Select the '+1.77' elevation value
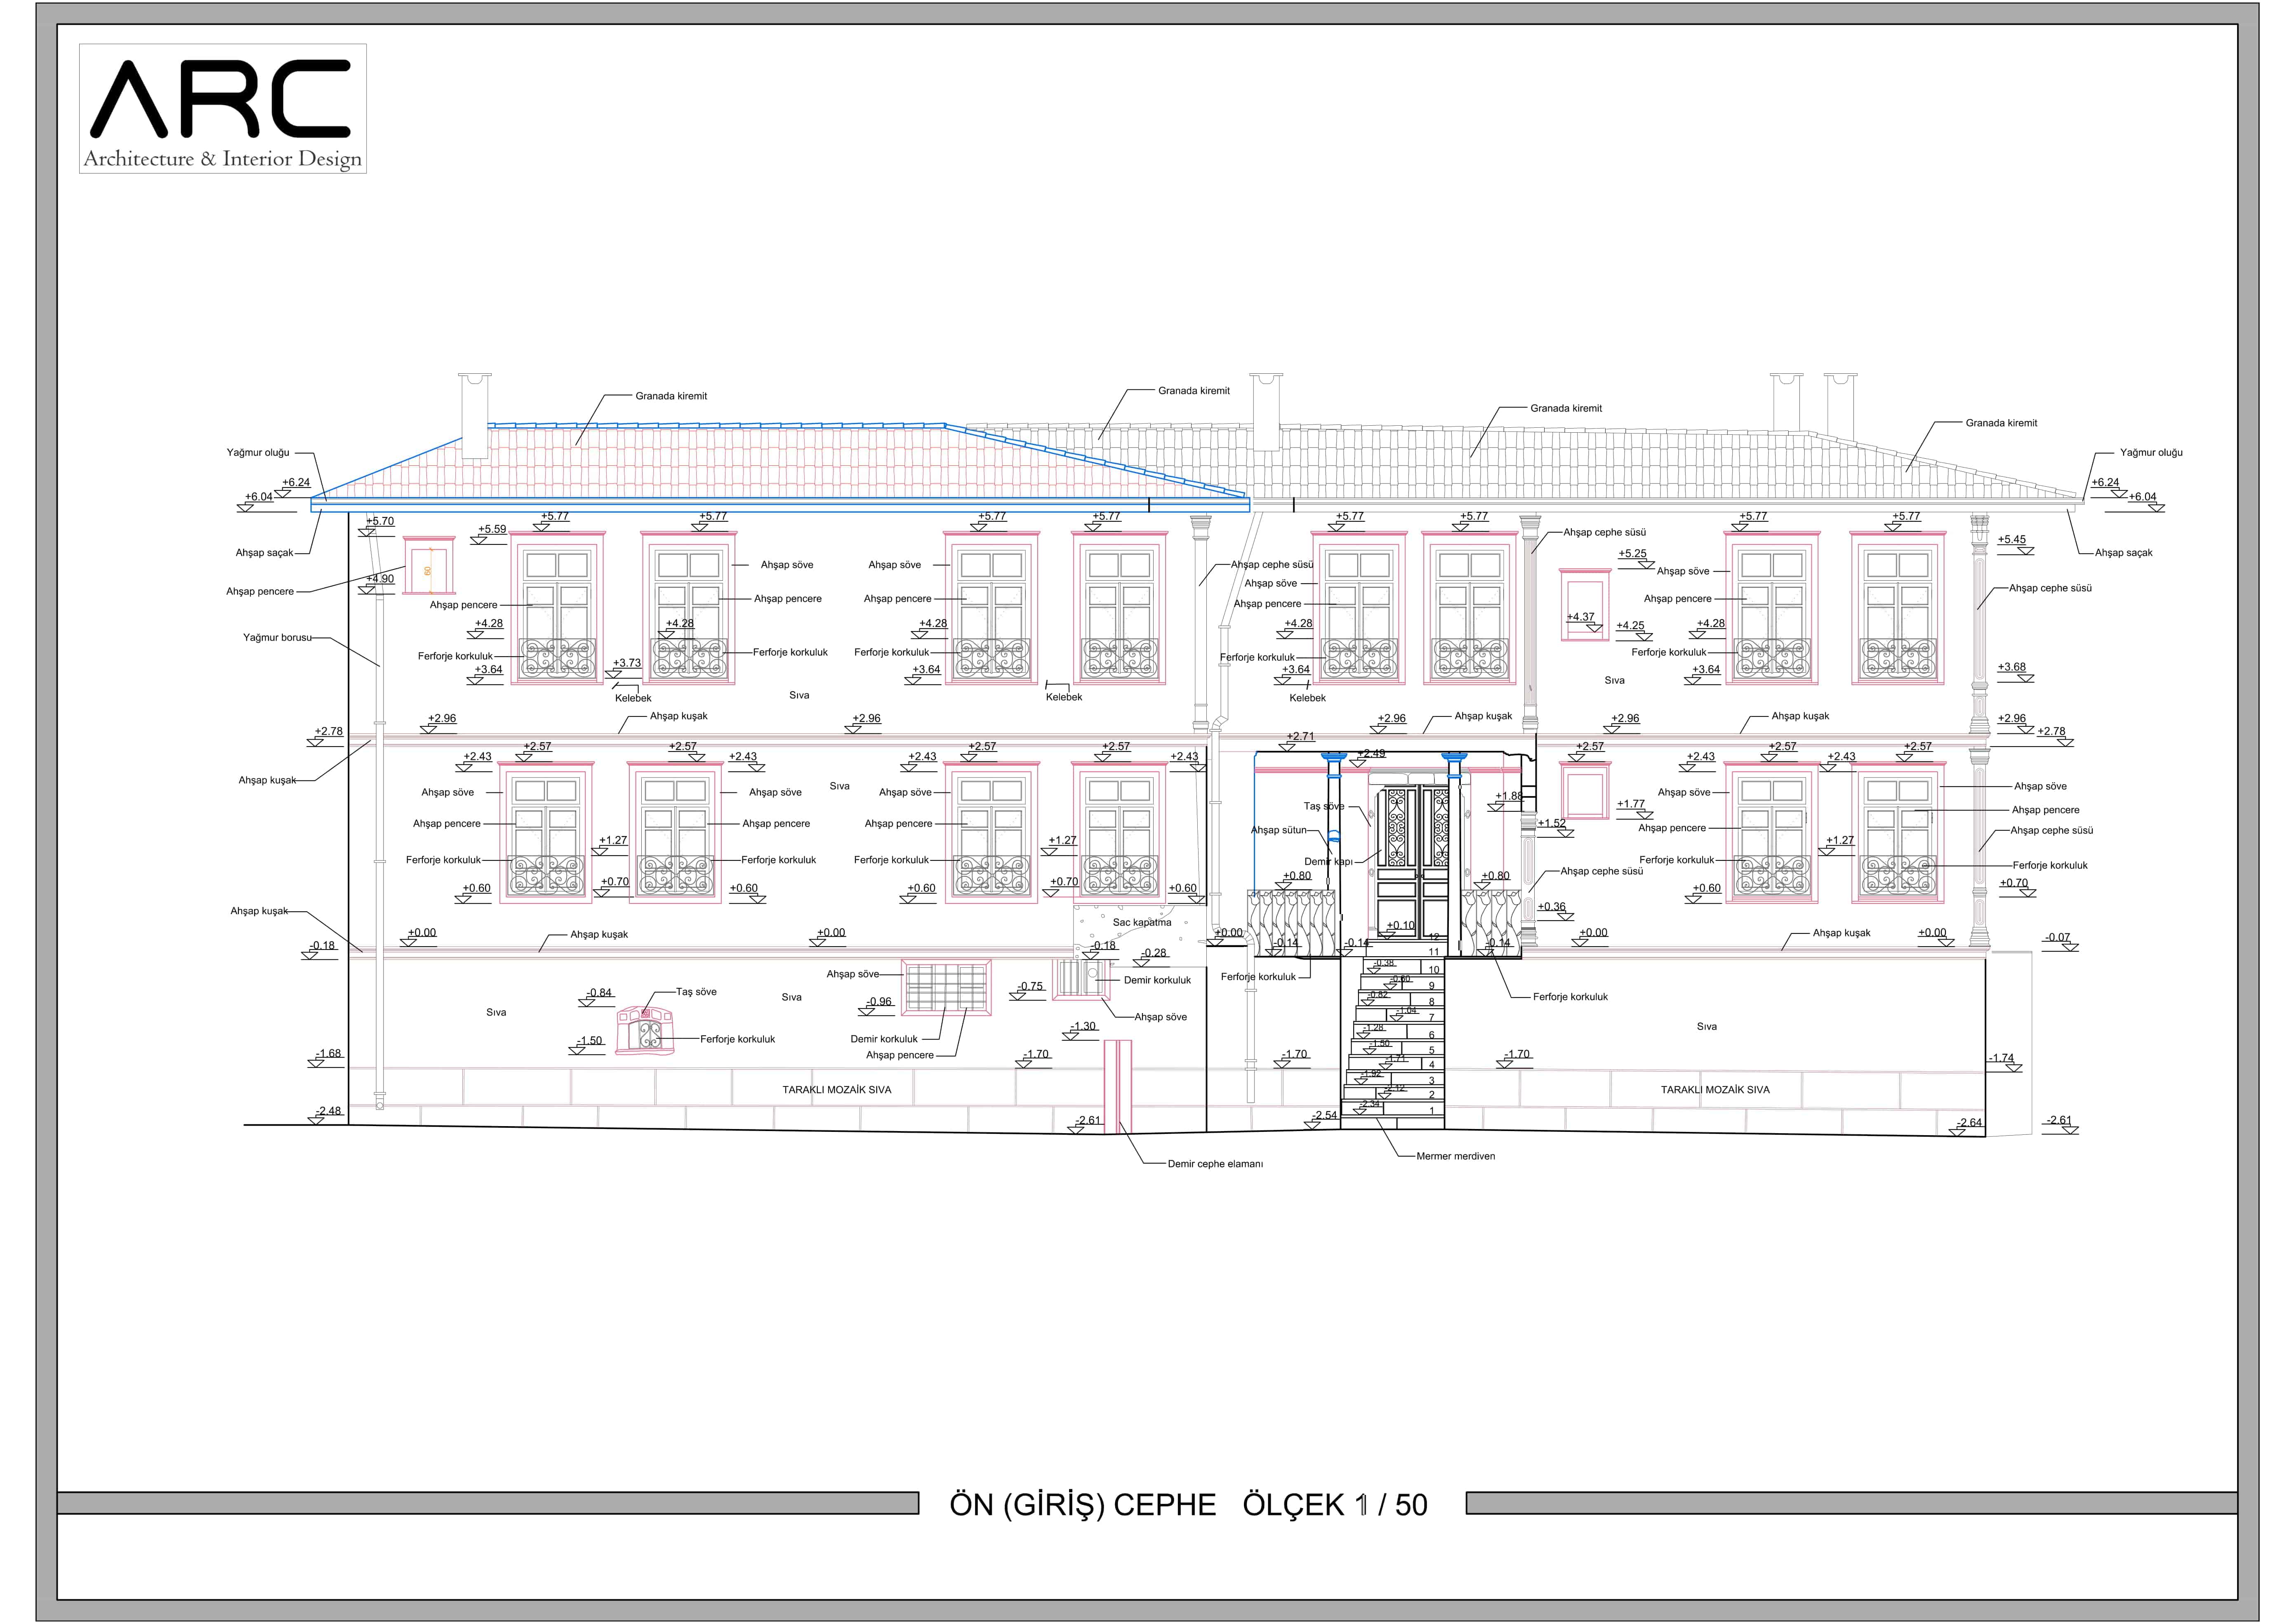This screenshot has width=2296, height=1624. click(1631, 803)
